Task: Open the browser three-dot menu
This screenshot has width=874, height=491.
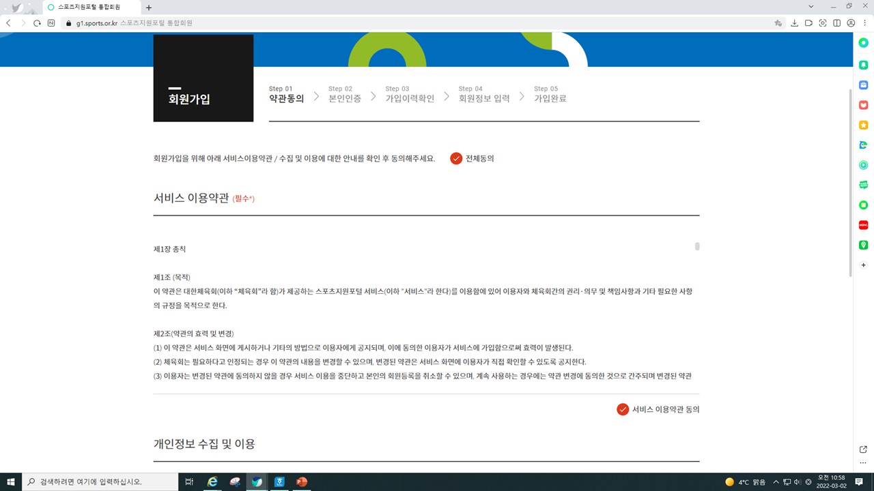Action: (864, 23)
